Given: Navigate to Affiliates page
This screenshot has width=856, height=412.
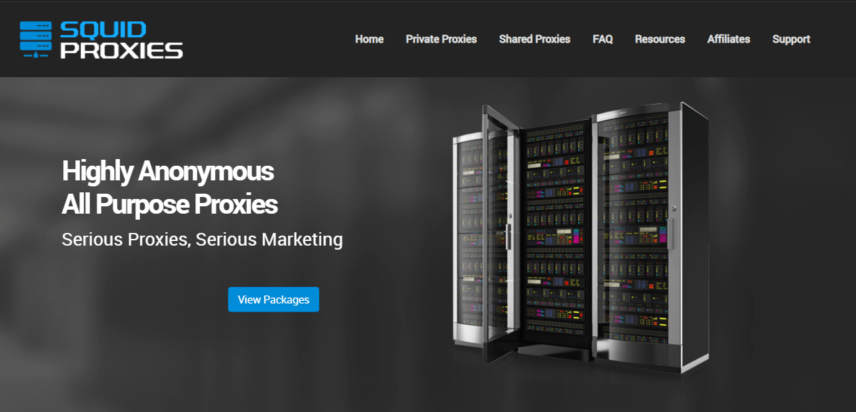Looking at the screenshot, I should click(x=729, y=39).
